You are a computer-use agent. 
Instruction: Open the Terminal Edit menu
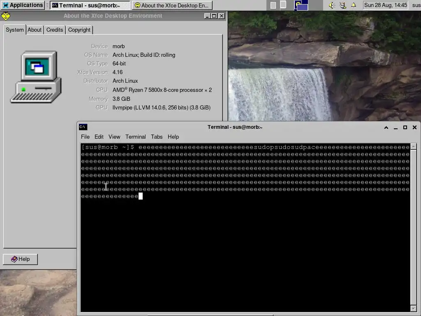pos(99,137)
